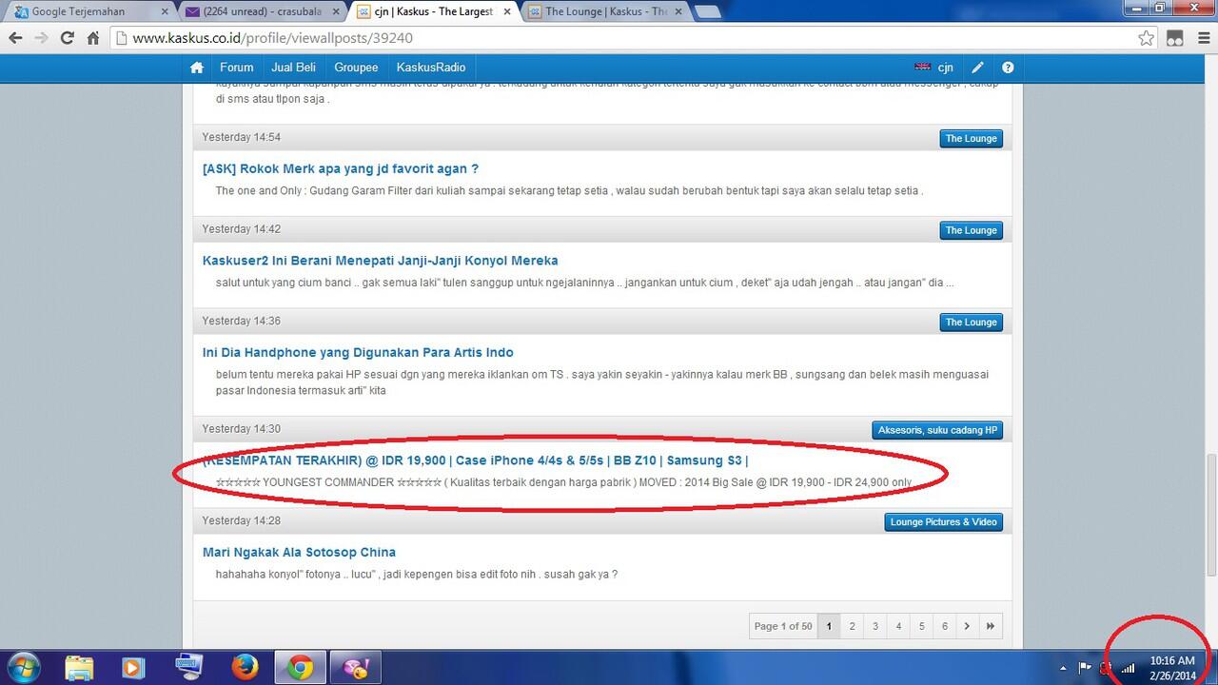Launch Firefox from the taskbar
1218x685 pixels.
pos(246,667)
